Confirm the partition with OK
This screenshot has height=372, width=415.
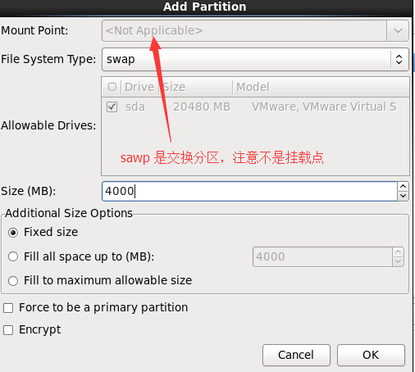point(371,355)
